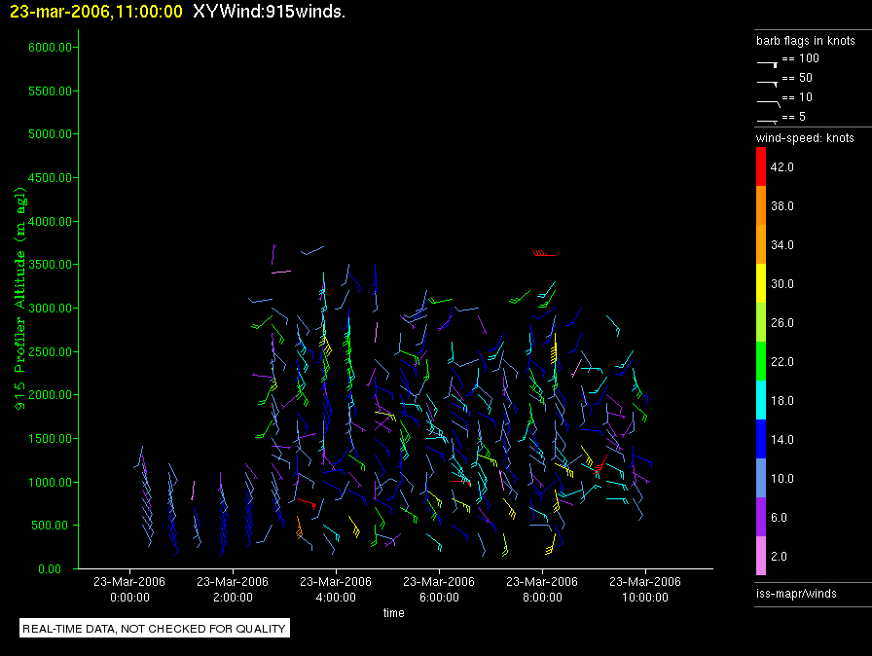This screenshot has height=656, width=872.
Task: Click the 5000.00 altitude tick label
Action: [50, 134]
